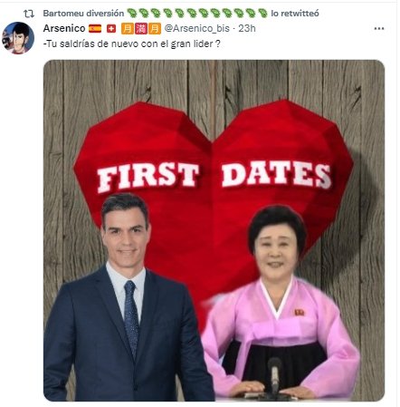The width and height of the screenshot is (400, 407).
Task: Click the row of money emojis after Bartomeu diversión
Action: [x=197, y=14]
